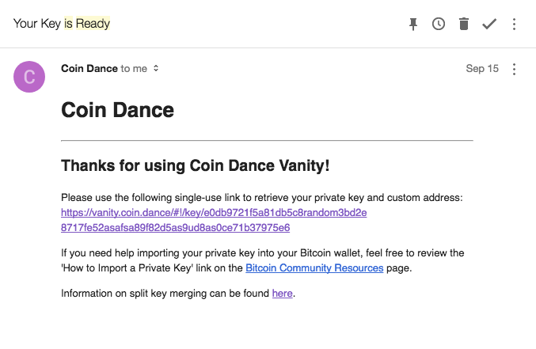Click 'Information on split key merging' text
The height and width of the screenshot is (349, 536).
pyautogui.click(x=165, y=294)
